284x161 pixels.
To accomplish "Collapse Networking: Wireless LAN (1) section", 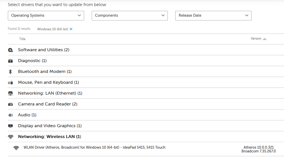I will (49, 137).
